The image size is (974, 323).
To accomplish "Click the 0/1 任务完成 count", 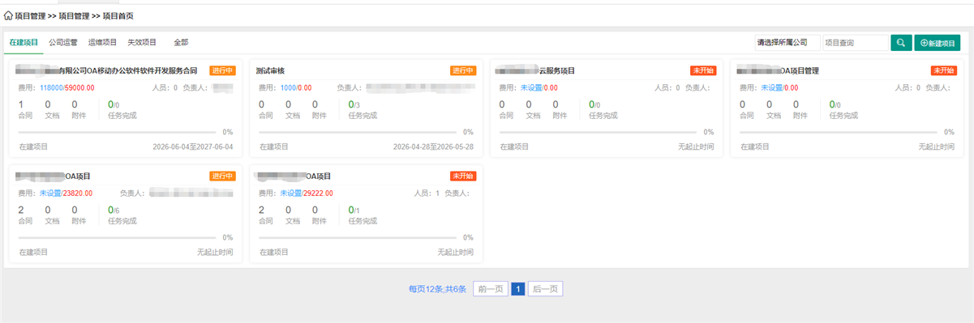I will pos(354,210).
